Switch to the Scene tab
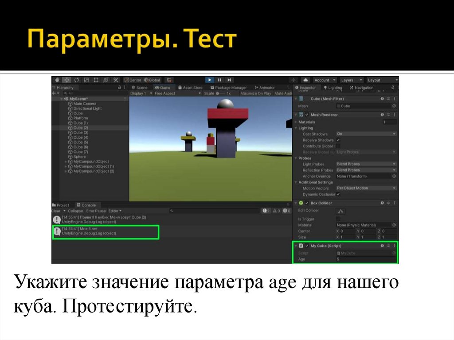This screenshot has width=454, height=340. tap(140, 87)
